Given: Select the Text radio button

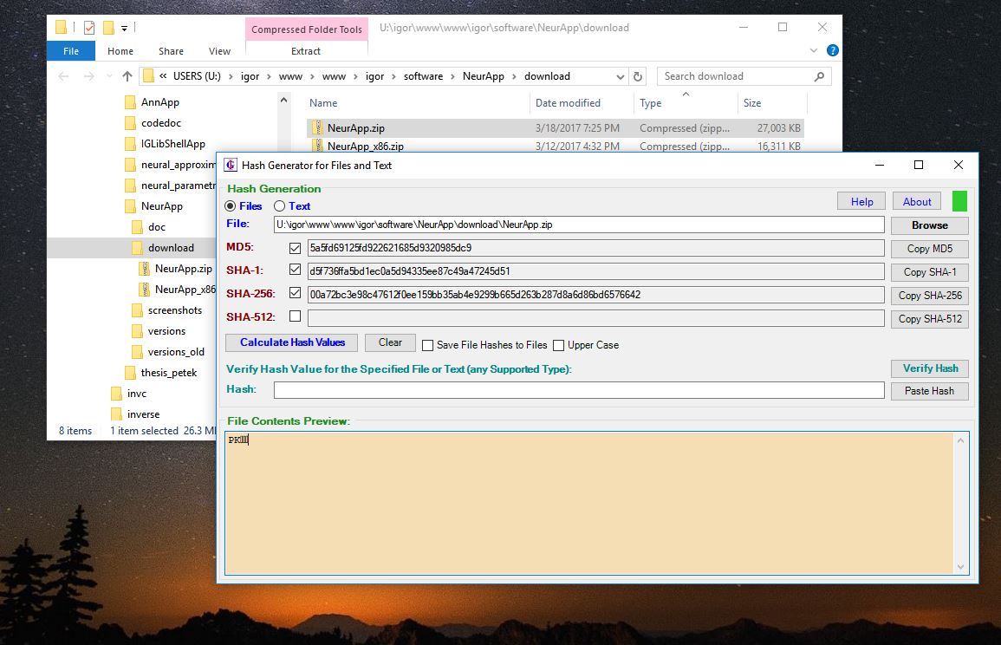Looking at the screenshot, I should click(279, 206).
